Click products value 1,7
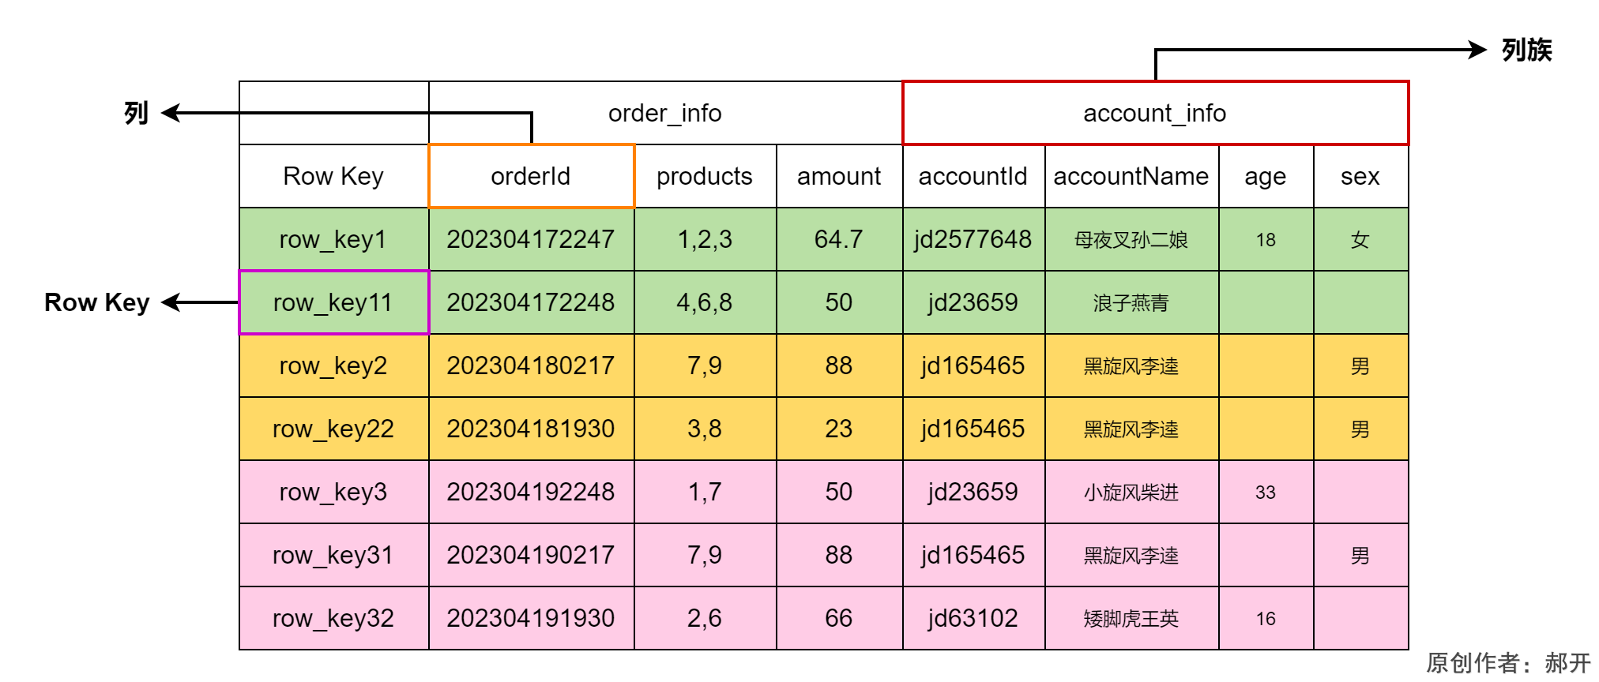Viewport: 1599px width, 682px height. pos(705,492)
